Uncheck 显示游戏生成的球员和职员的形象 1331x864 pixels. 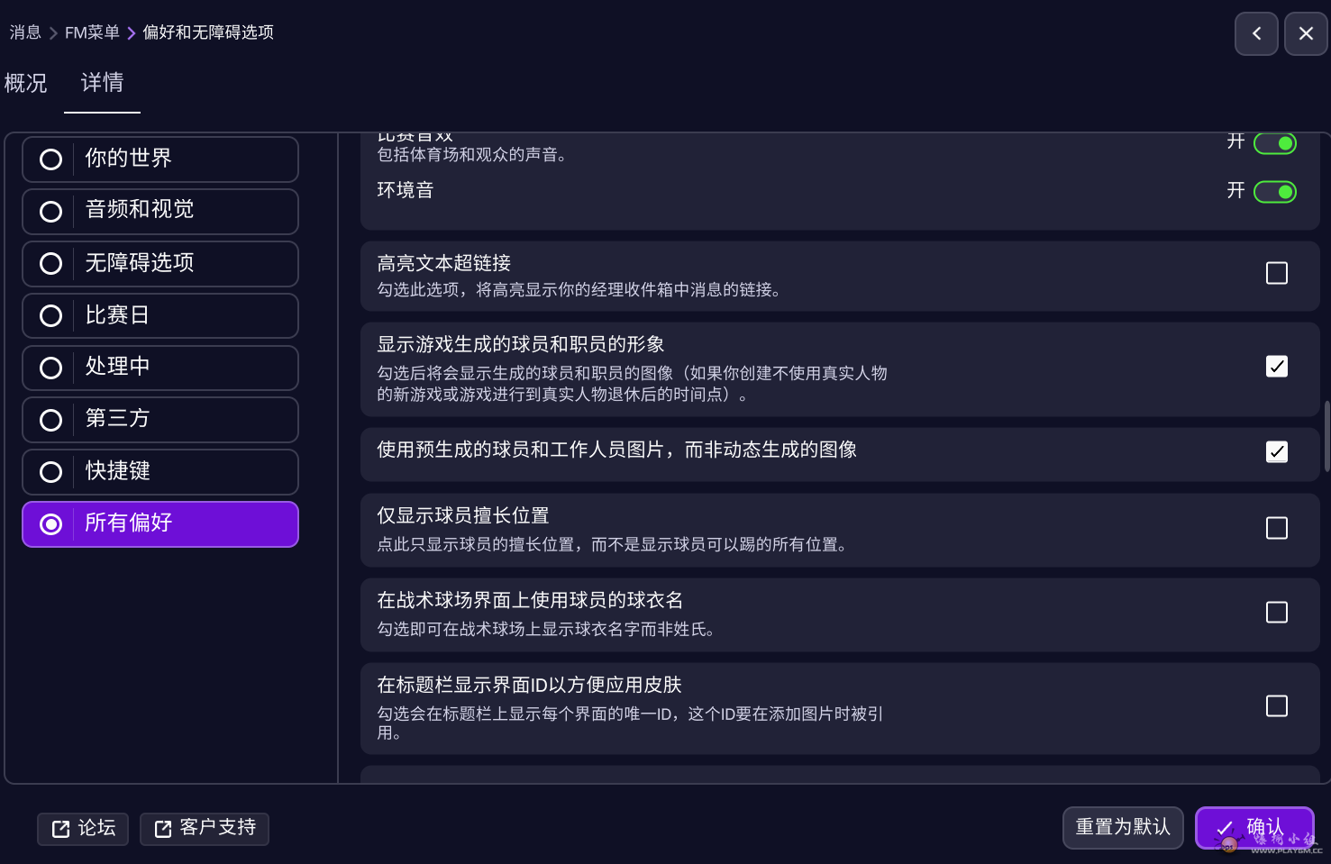click(1277, 366)
